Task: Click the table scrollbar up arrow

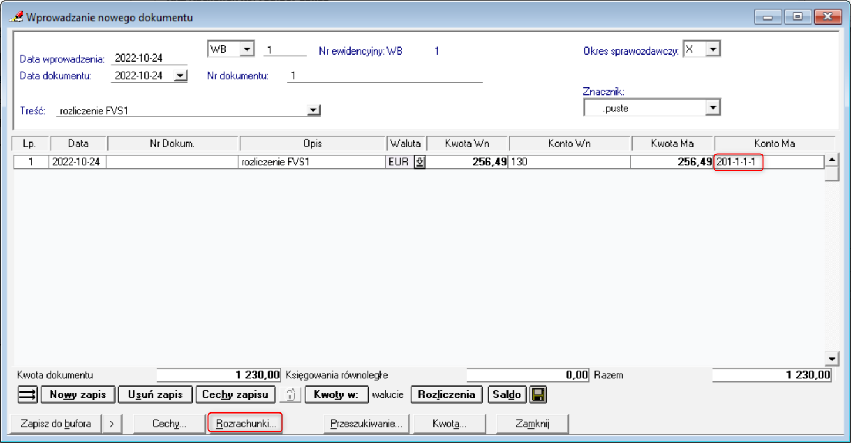Action: click(x=832, y=160)
